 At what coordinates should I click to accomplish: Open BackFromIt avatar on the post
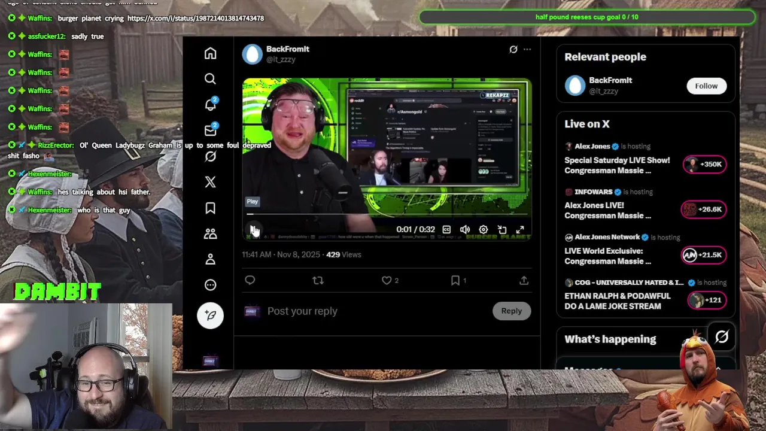click(x=252, y=54)
